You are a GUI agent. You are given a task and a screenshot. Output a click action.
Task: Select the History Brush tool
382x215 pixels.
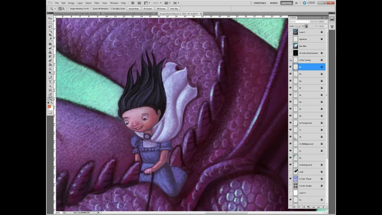pyautogui.click(x=50, y=56)
